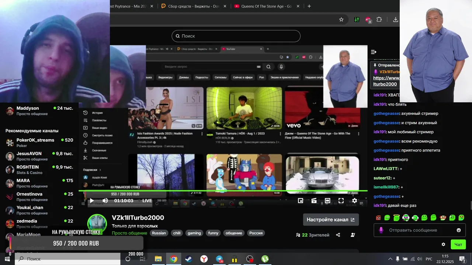Screen dimensions: 472x265
Task: Open the VZk1llTurbo2000 channel name
Action: coord(138,218)
